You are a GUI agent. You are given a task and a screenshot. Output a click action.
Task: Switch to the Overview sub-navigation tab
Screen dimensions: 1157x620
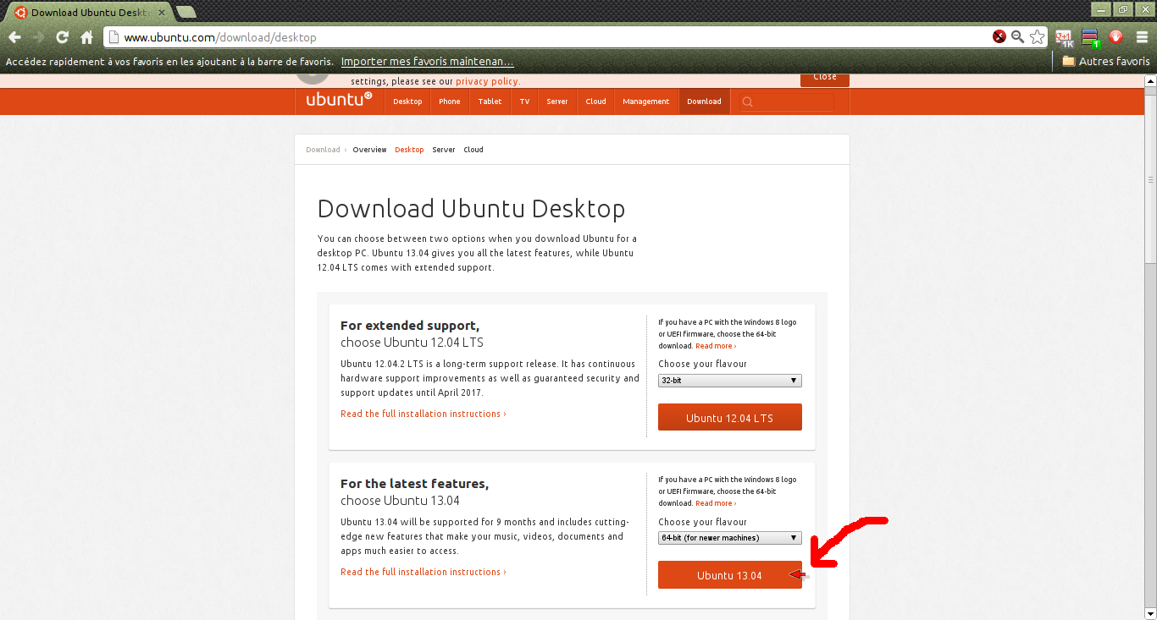(369, 150)
